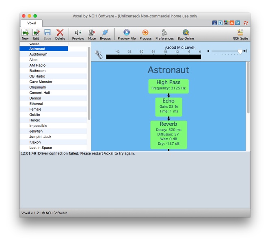Open help with the lifebuoy icon

246,23
